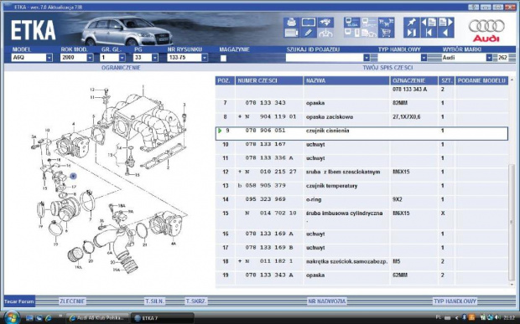
Task: Open the WYBÓR MARKI dropdown showing Audi
Action: pyautogui.click(x=467, y=58)
